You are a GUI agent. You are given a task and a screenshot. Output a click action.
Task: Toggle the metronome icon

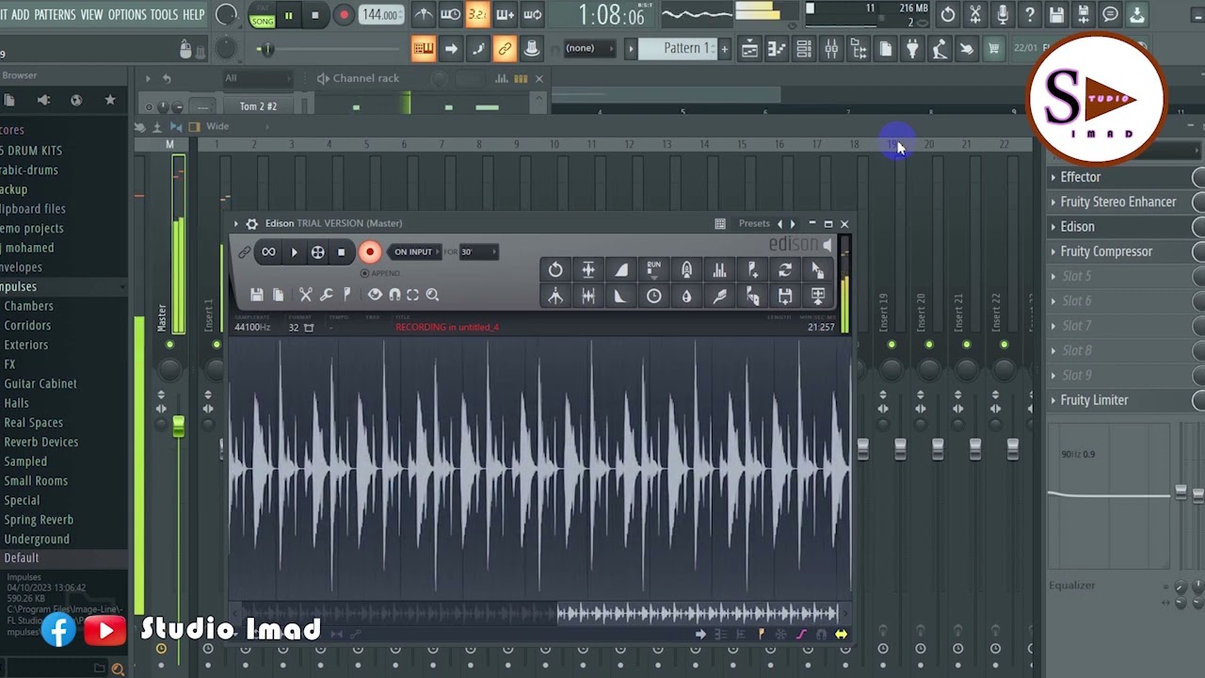click(424, 14)
